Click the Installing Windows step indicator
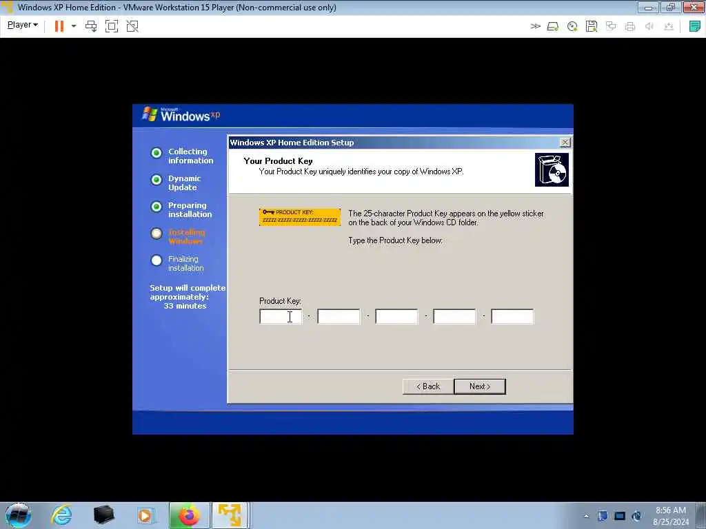Viewport: 706px width, 529px height. [x=157, y=234]
